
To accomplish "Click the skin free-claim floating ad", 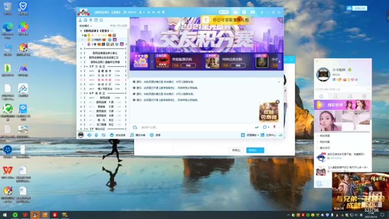I will click(x=269, y=112).
